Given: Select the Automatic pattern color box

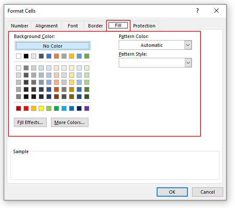Looking at the screenshot, I should pyautogui.click(x=152, y=45).
